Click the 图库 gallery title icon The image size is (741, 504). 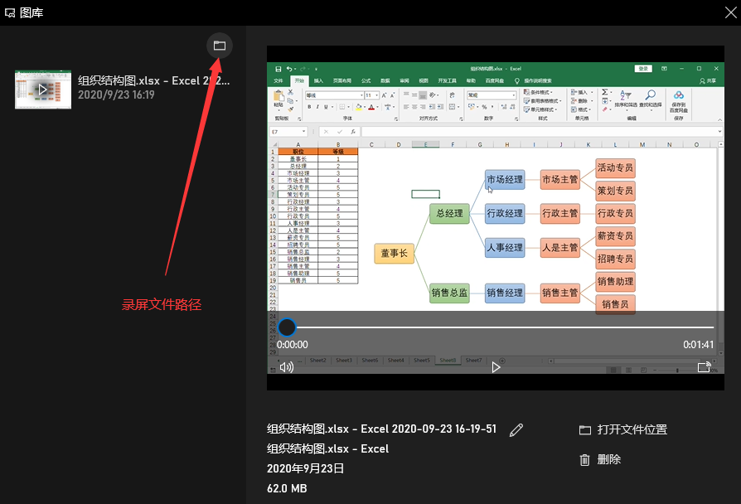pos(10,12)
